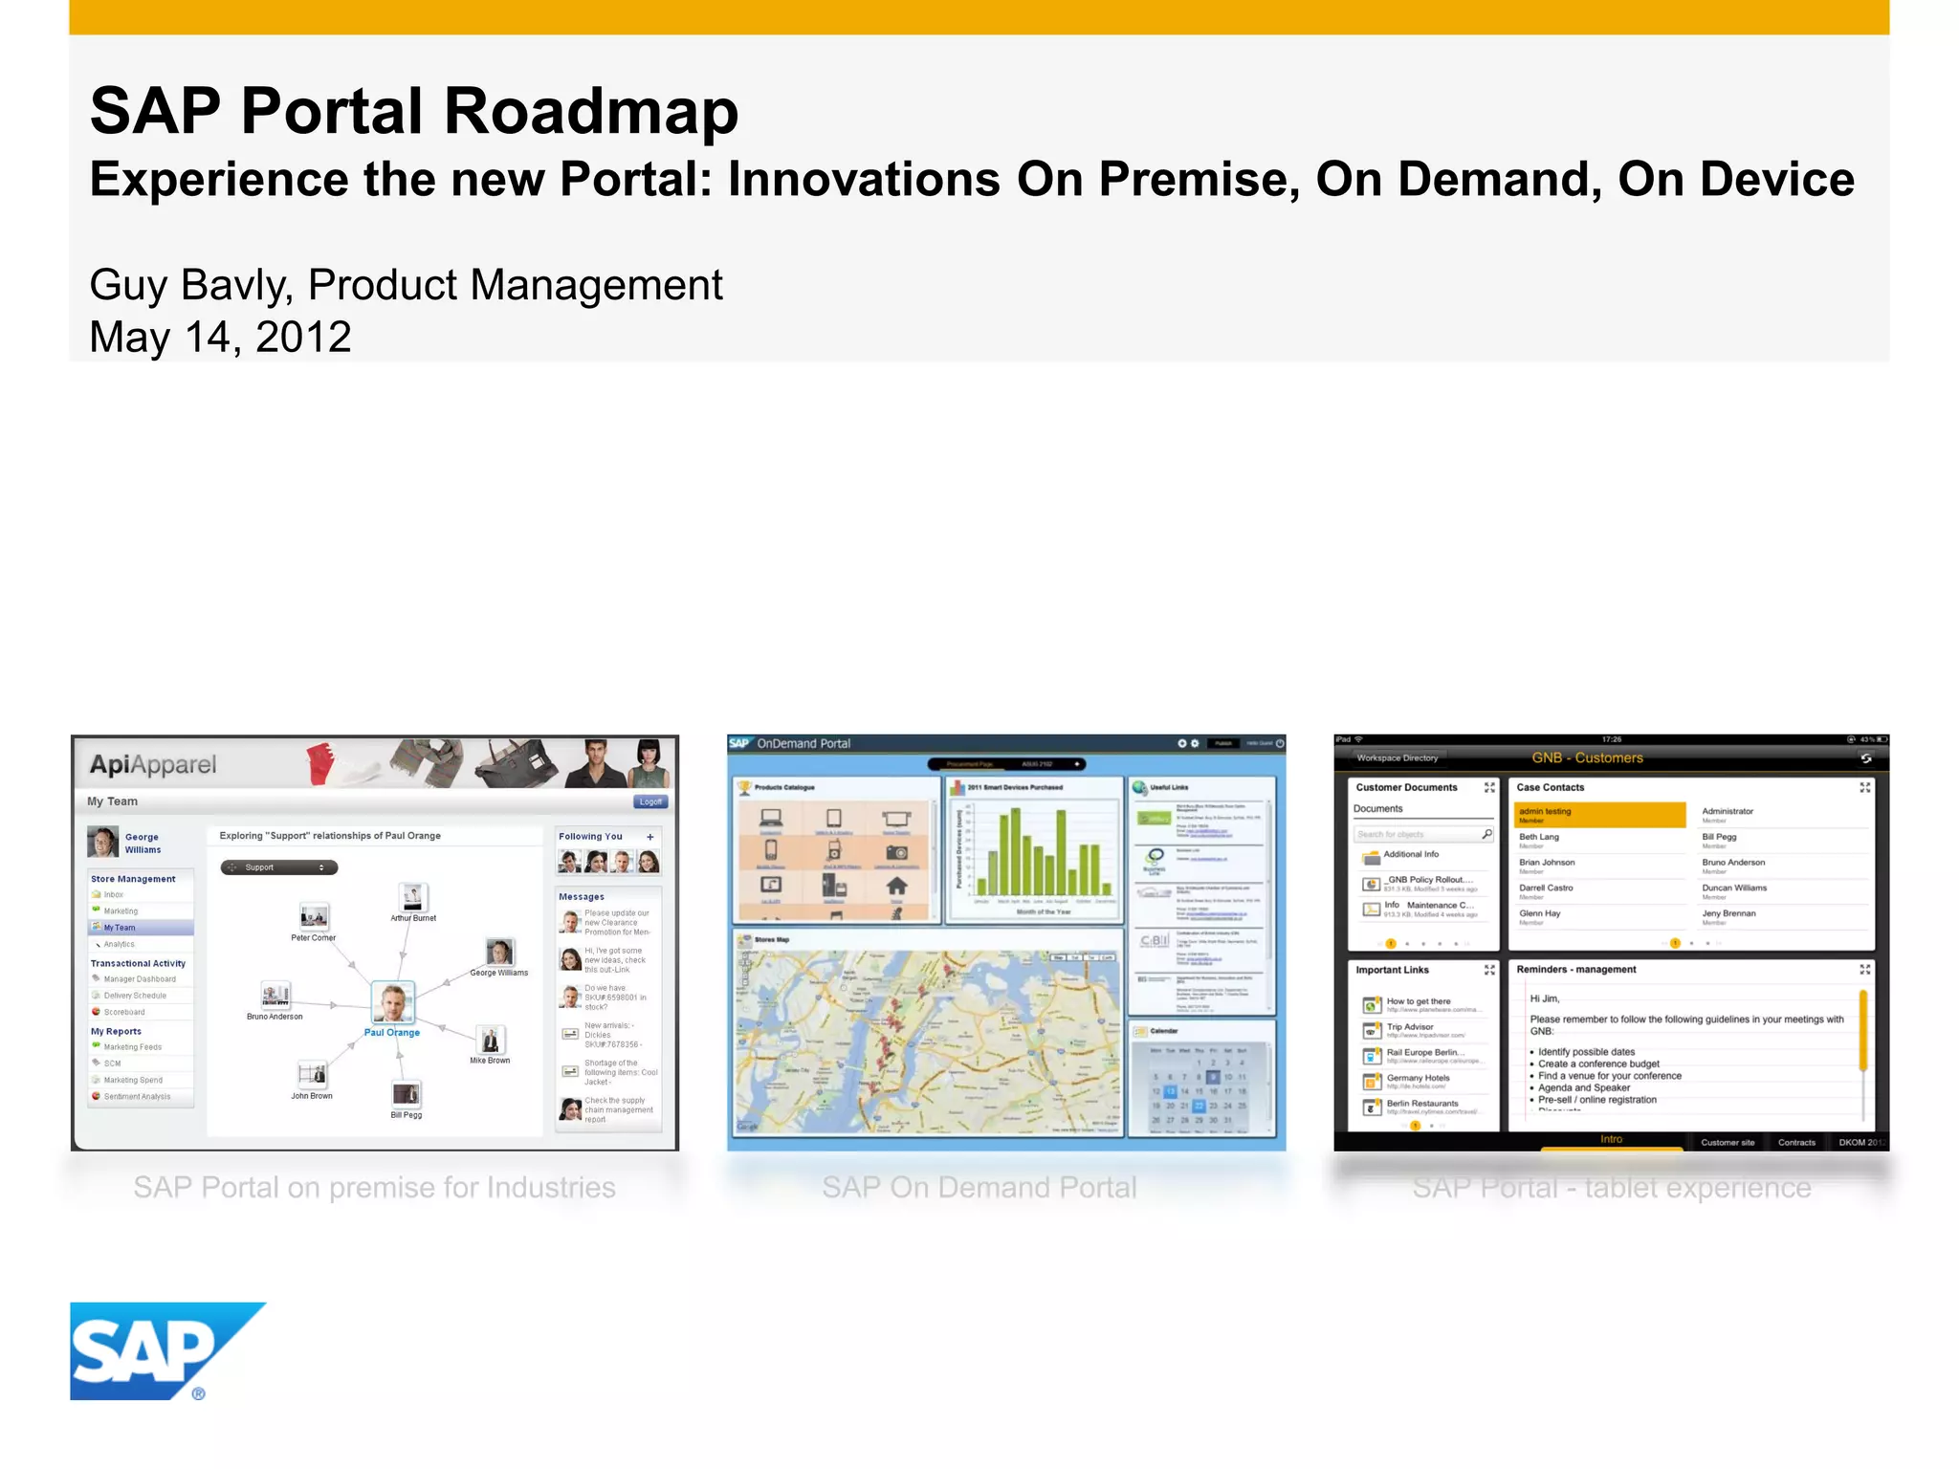This screenshot has width=1959, height=1469.
Task: Expand the Customer Documents panel to fullscreen
Action: pos(1489,788)
